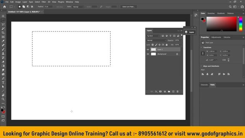Create new fill or adjustment layer

pyautogui.click(x=165, y=92)
